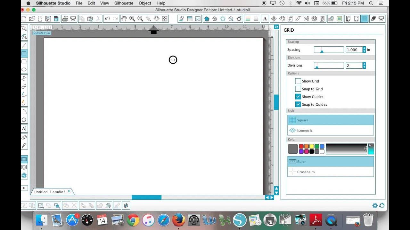Screen dimensions: 410x230
Task: Choose the Ruler option
Action: click(331, 161)
